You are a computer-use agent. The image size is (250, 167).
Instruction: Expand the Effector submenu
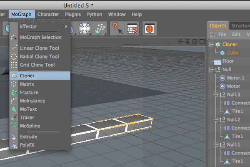[40, 27]
